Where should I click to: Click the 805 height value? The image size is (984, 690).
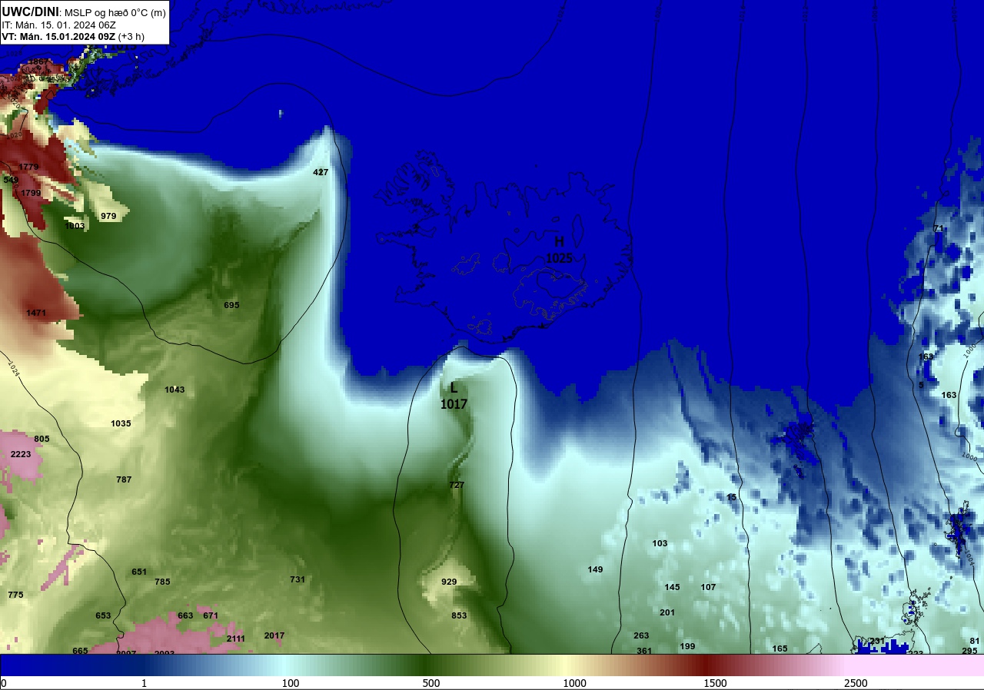click(x=42, y=439)
